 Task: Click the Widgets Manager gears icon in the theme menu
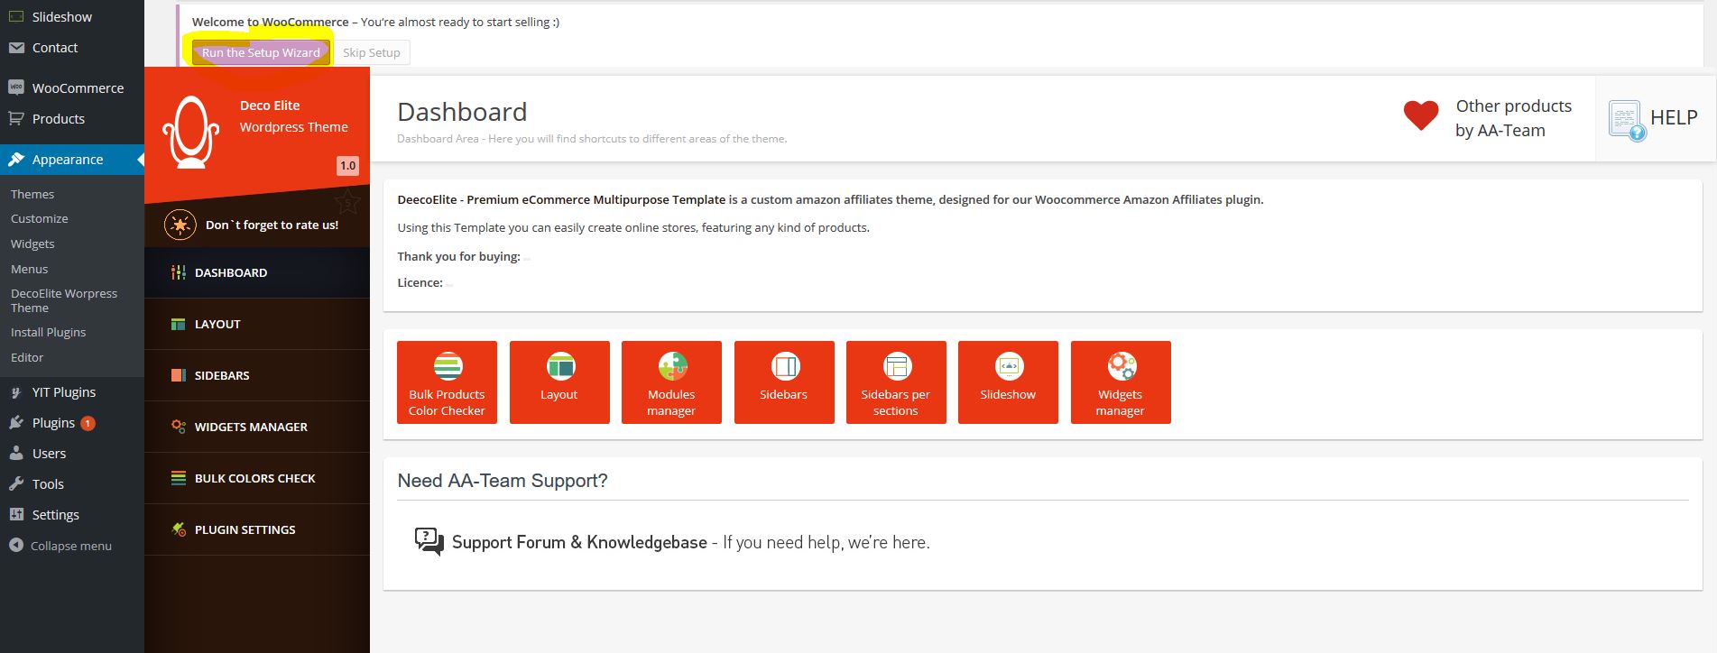(179, 427)
